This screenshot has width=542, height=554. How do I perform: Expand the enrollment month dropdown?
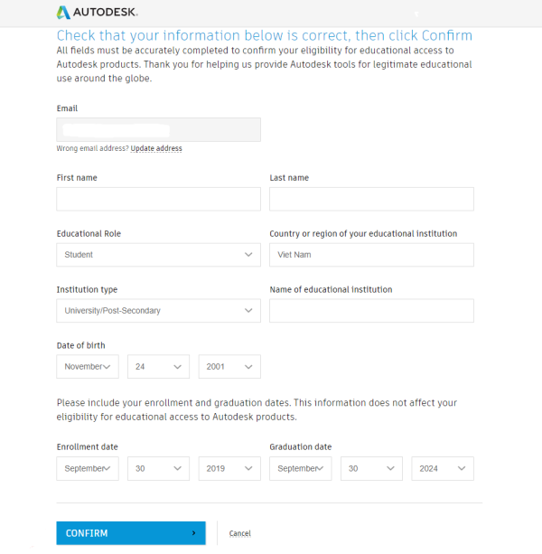88,468
